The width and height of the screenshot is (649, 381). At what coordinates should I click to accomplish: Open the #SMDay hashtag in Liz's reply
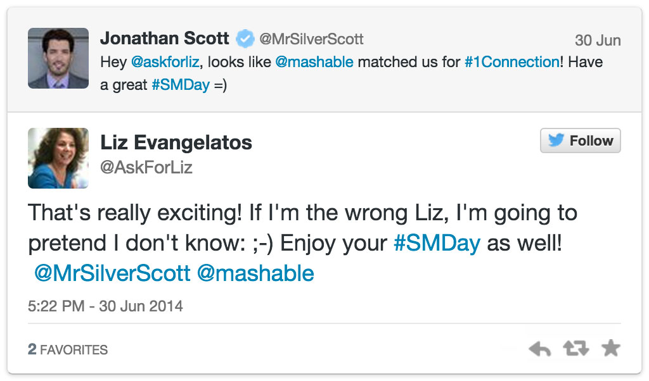pos(437,244)
